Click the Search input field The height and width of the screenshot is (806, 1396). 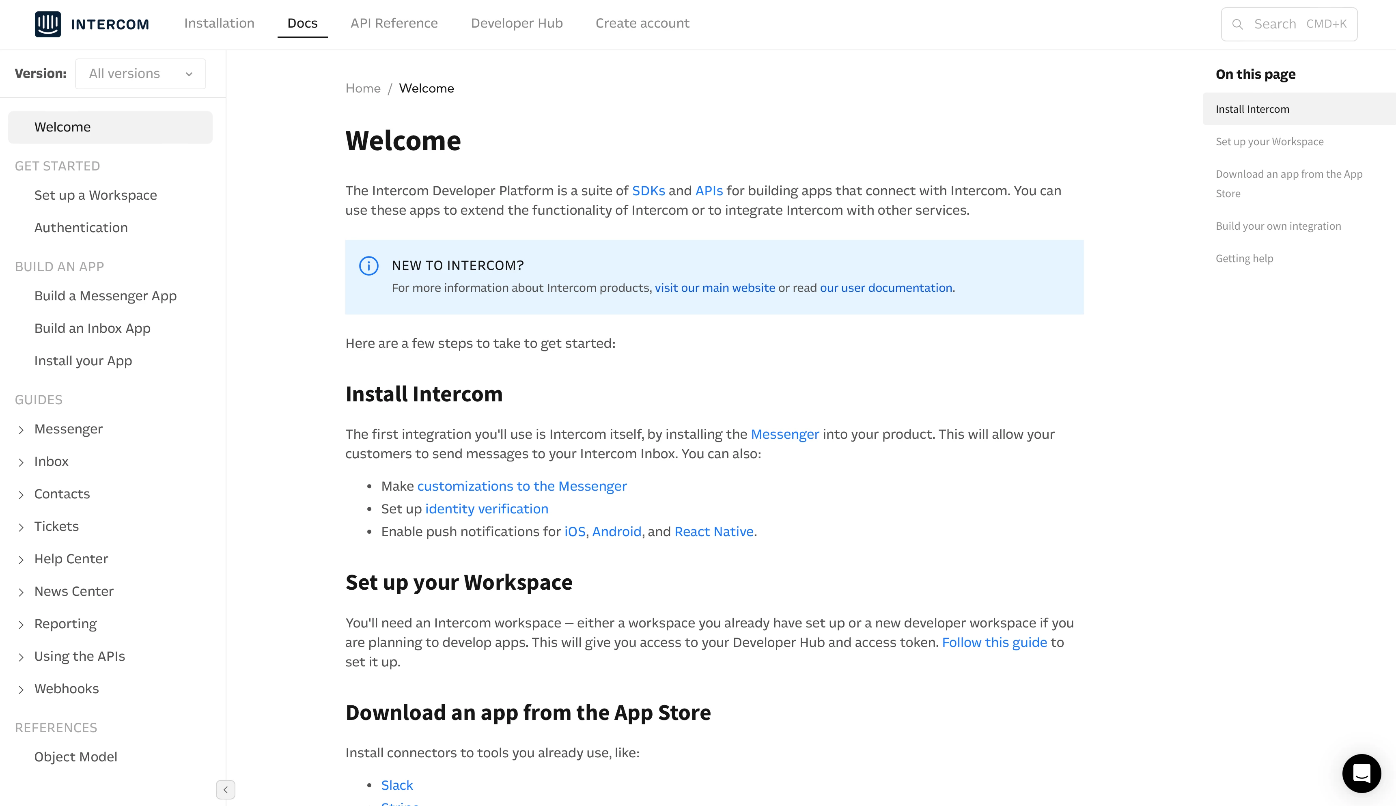pos(1289,24)
